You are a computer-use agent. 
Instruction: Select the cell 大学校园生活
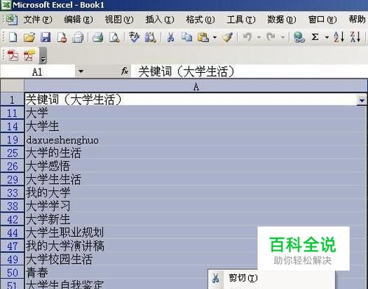click(x=195, y=259)
